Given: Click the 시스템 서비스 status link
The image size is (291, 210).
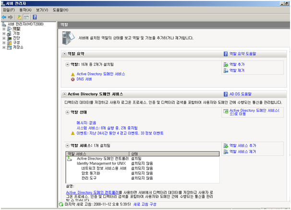Looking at the screenshot, I should click(107, 128).
